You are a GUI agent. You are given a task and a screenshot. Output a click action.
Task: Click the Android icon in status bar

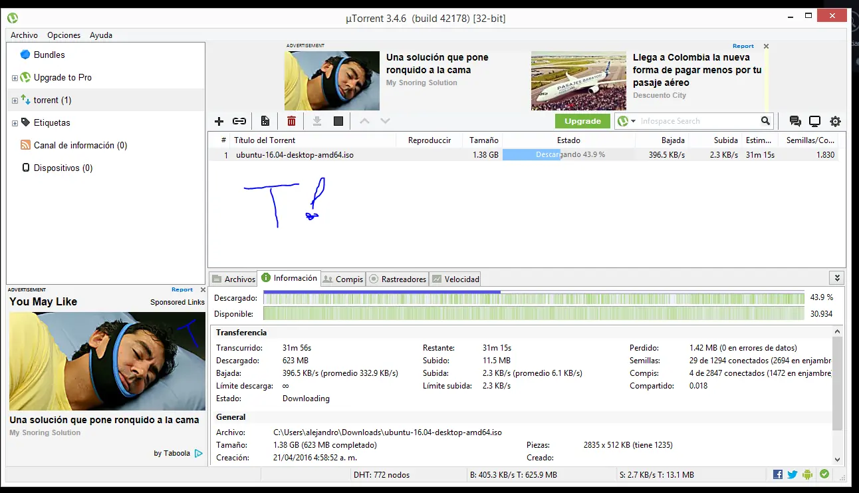point(807,474)
